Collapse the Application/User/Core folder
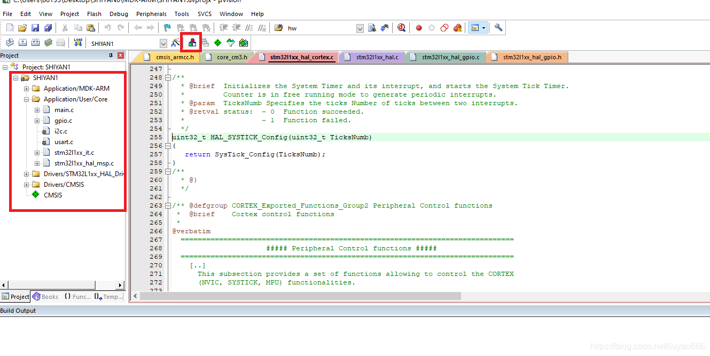The width and height of the screenshot is (710, 356). pyautogui.click(x=27, y=99)
